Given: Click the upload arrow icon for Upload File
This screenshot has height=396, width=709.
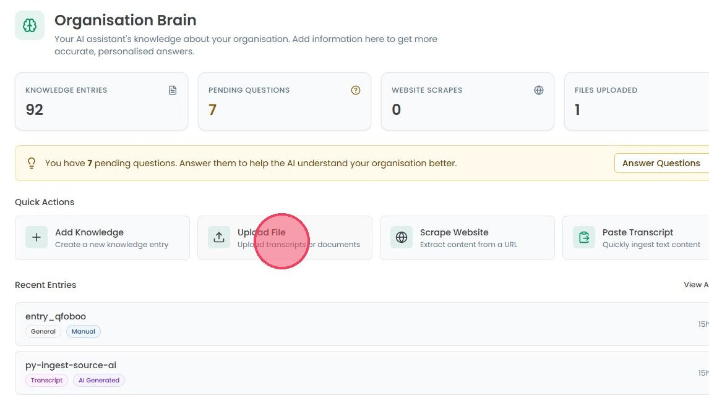Looking at the screenshot, I should pos(219,237).
